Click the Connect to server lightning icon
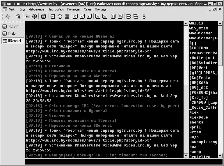This screenshot has height=166, width=224. coord(8,16)
